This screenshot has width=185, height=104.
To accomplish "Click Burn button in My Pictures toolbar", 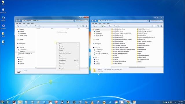I will pyautogui.click(x=110, y=26).
